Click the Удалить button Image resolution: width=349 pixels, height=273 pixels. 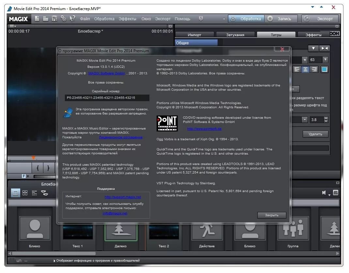tap(315, 134)
